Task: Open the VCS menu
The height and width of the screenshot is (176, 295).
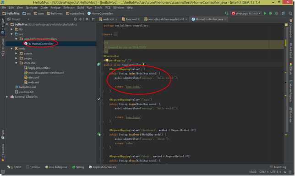Action: coord(108,7)
